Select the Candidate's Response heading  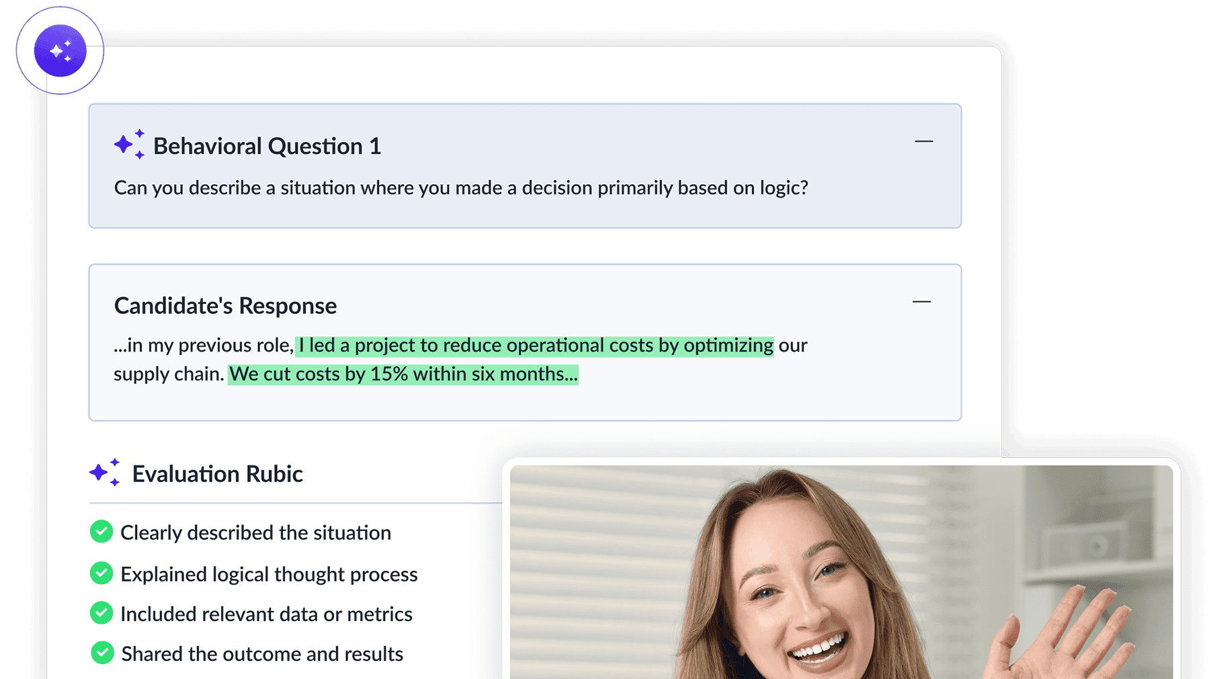point(225,306)
